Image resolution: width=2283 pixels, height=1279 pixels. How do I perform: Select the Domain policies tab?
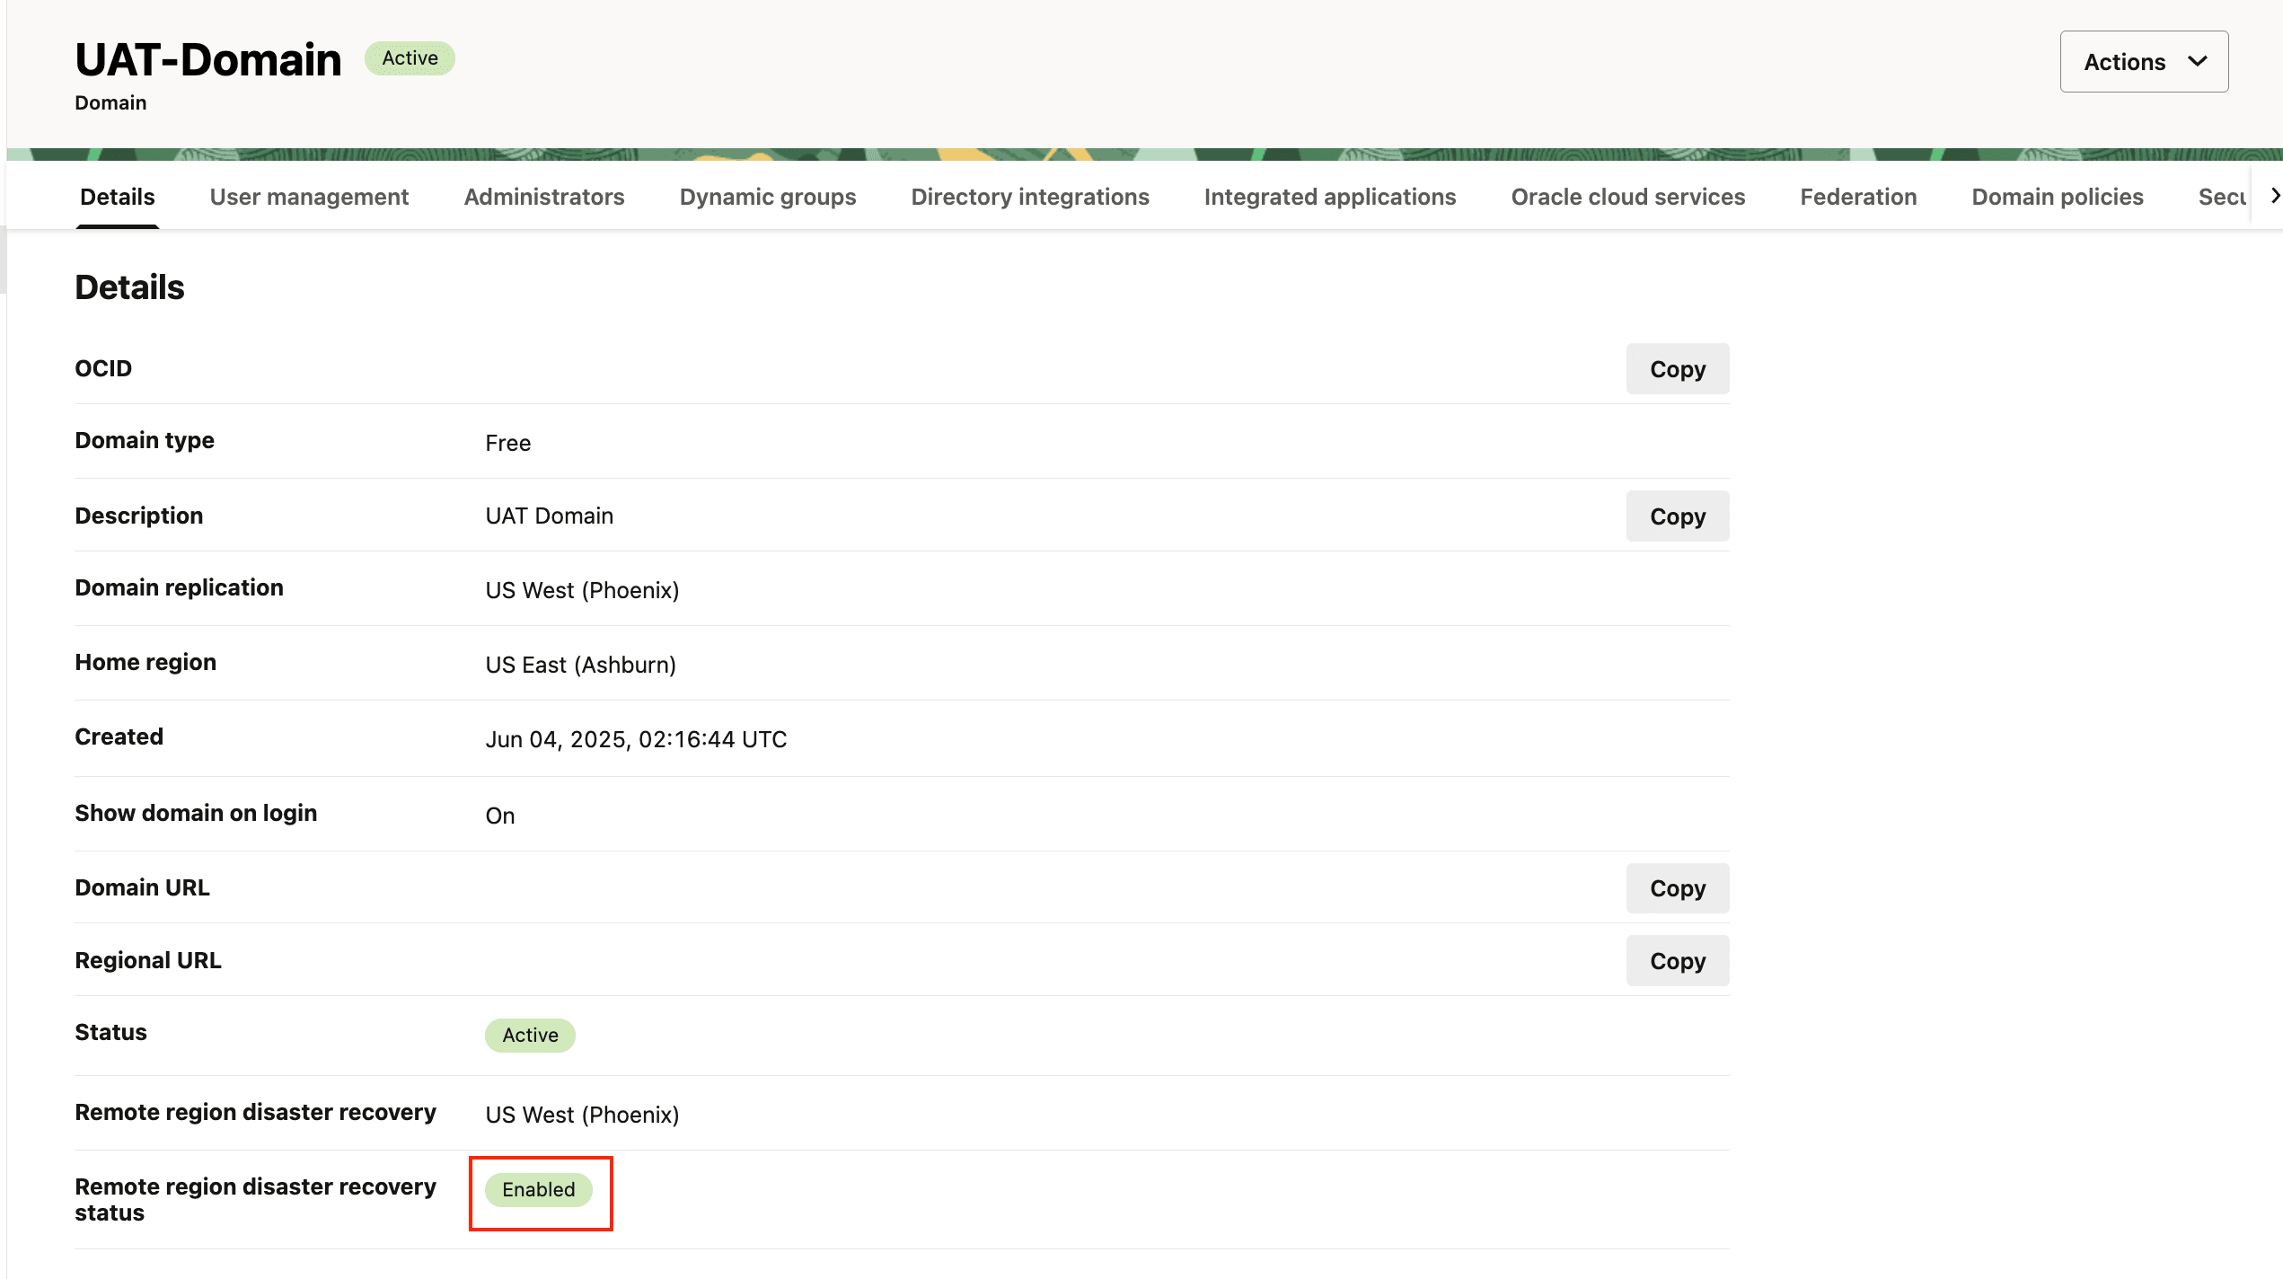[2057, 197]
